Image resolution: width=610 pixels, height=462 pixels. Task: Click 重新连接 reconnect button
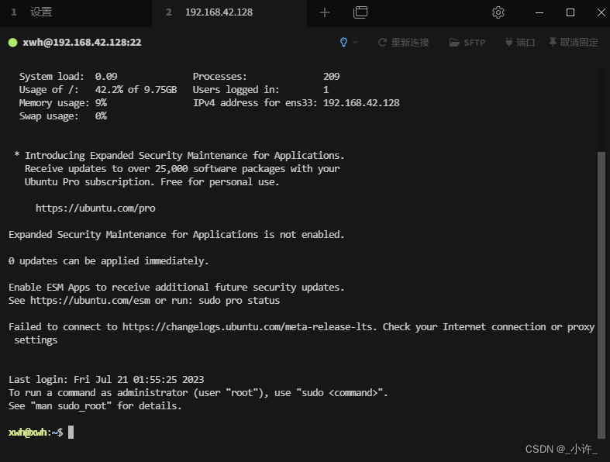pos(403,43)
